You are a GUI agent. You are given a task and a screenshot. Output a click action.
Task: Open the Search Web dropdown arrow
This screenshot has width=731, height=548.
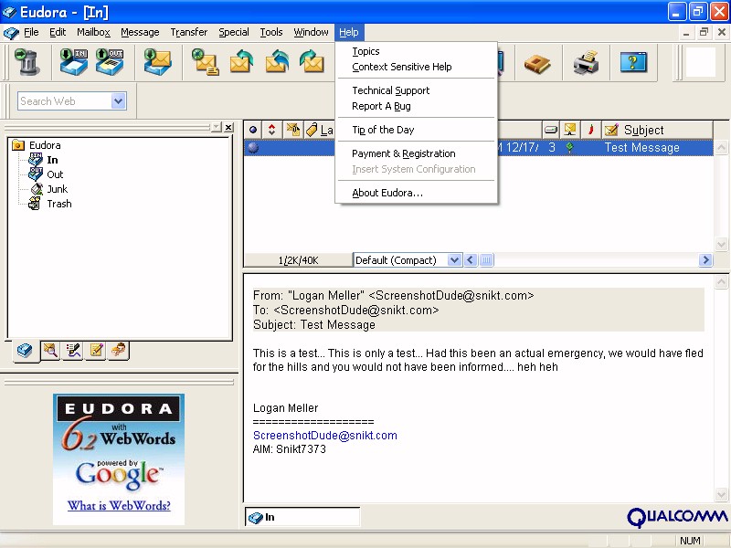pyautogui.click(x=119, y=100)
